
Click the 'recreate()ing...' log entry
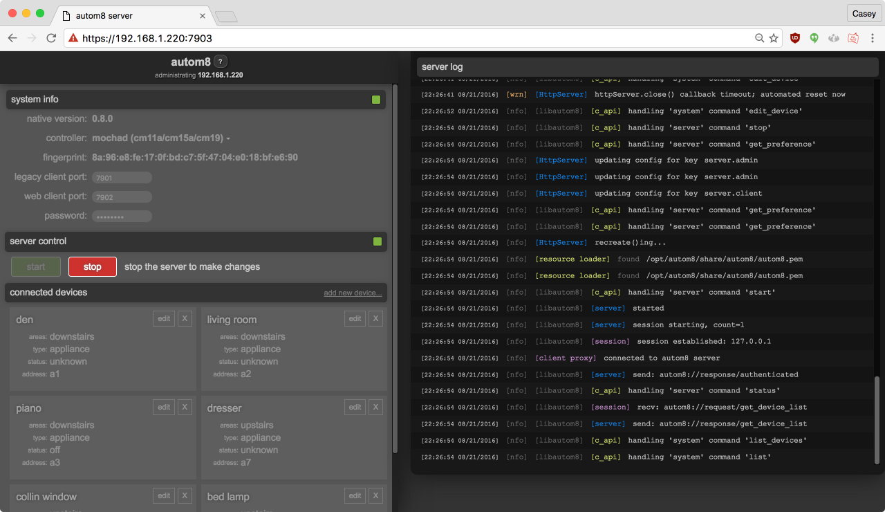(647, 242)
